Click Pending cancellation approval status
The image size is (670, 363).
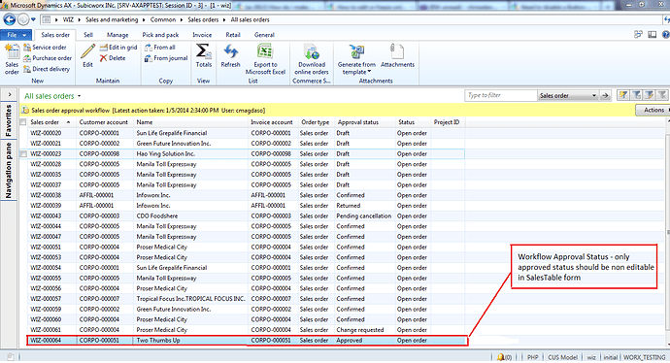[363, 216]
